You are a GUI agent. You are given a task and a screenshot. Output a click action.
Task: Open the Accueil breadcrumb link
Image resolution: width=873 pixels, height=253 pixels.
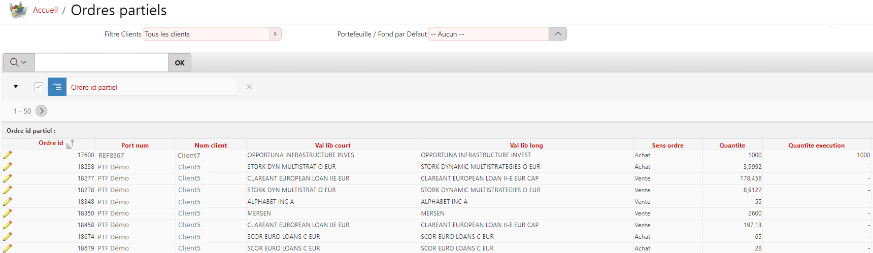pyautogui.click(x=45, y=10)
